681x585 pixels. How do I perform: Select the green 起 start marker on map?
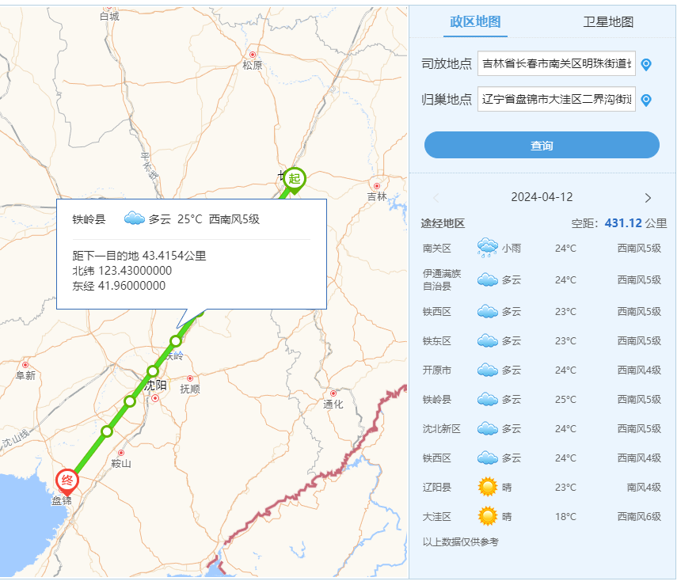click(295, 179)
